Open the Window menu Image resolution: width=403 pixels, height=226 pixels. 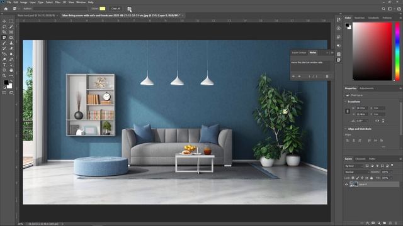[x=81, y=3]
